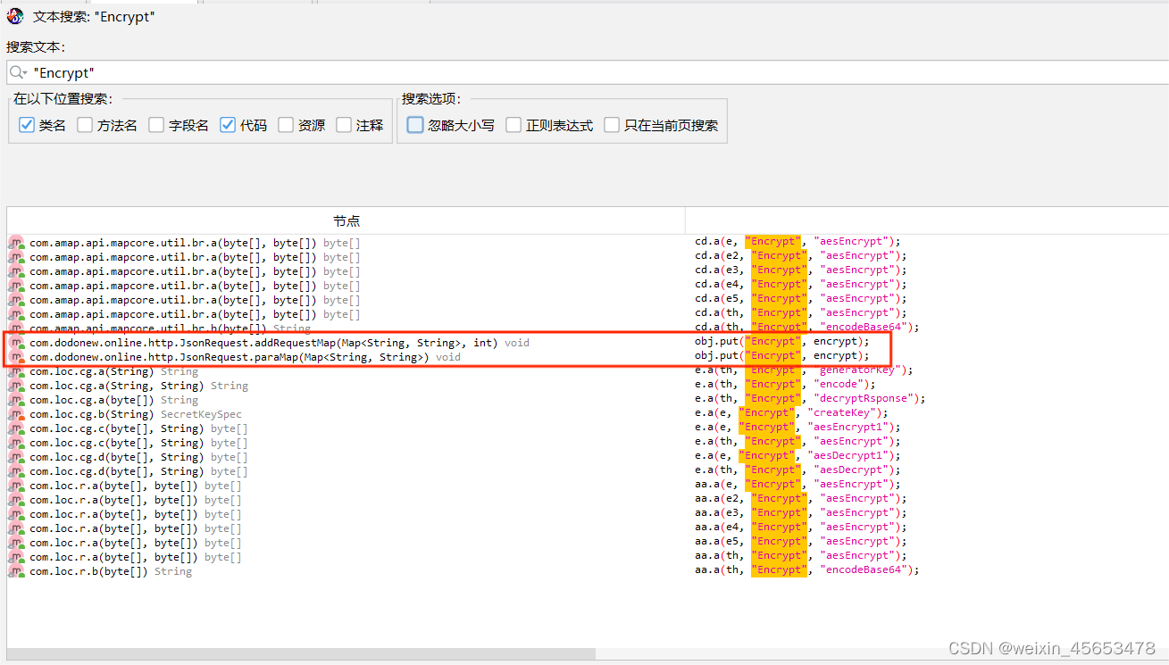Click method icon of row with aa.a(e, ...) code

point(17,486)
